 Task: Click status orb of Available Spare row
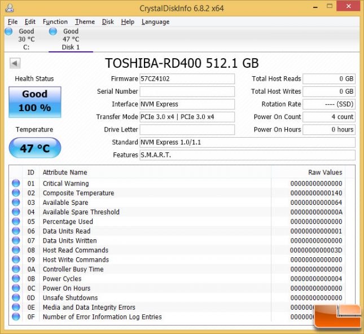pos(16,202)
